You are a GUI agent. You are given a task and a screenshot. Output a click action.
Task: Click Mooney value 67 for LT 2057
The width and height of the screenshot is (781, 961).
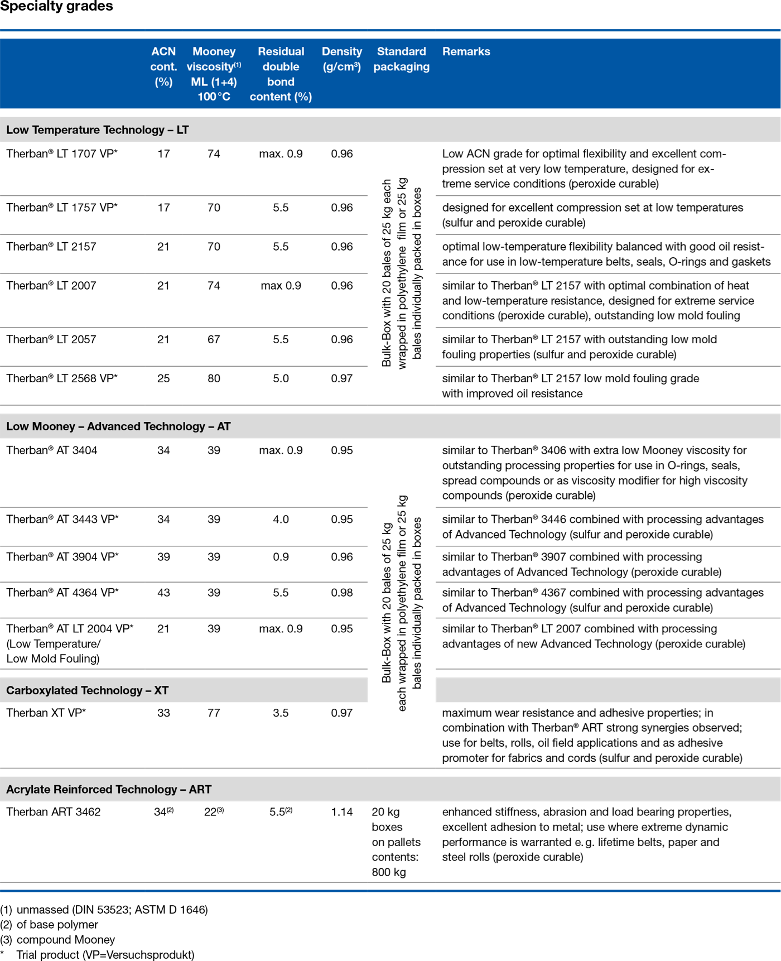coord(214,339)
